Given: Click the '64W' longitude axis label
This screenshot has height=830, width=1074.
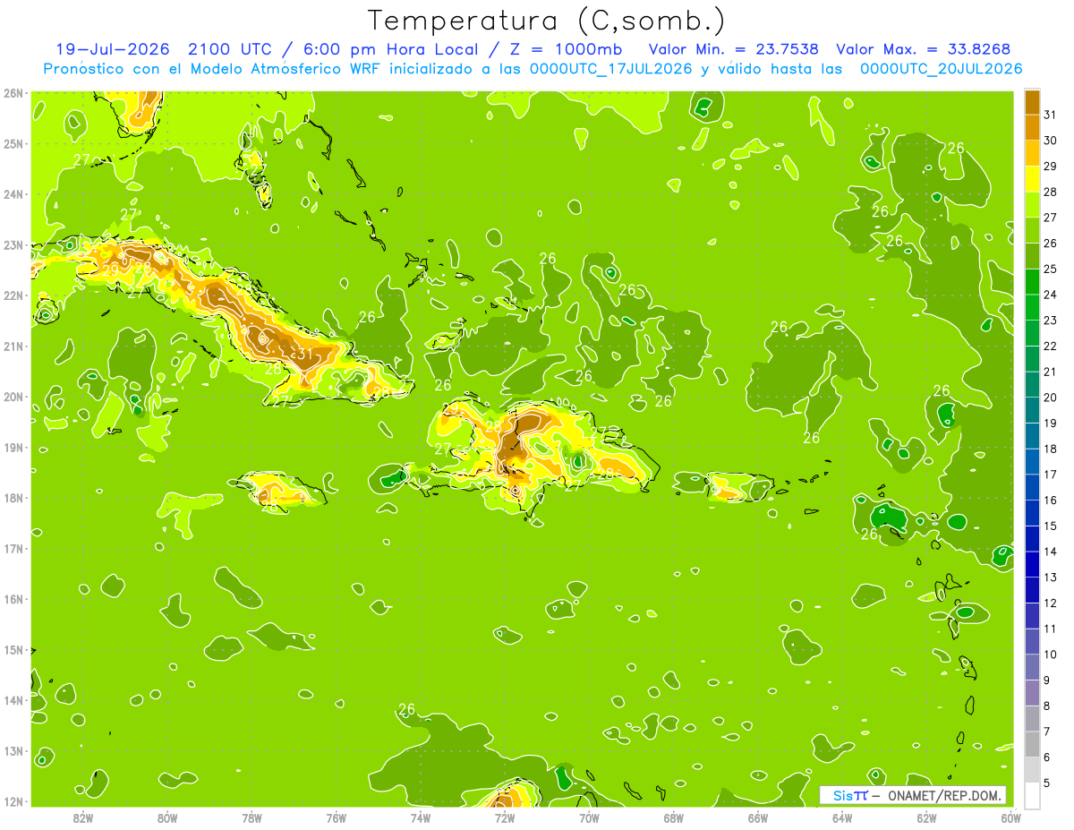Looking at the screenshot, I should point(842,817).
